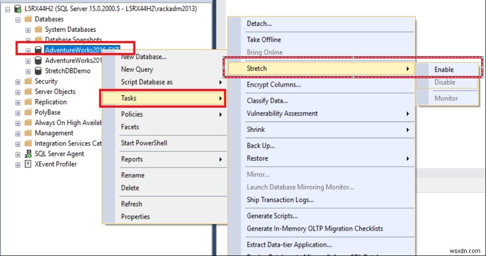The image size is (486, 256).
Task: Click the XEvent Profiler icon
Action: coord(28,164)
